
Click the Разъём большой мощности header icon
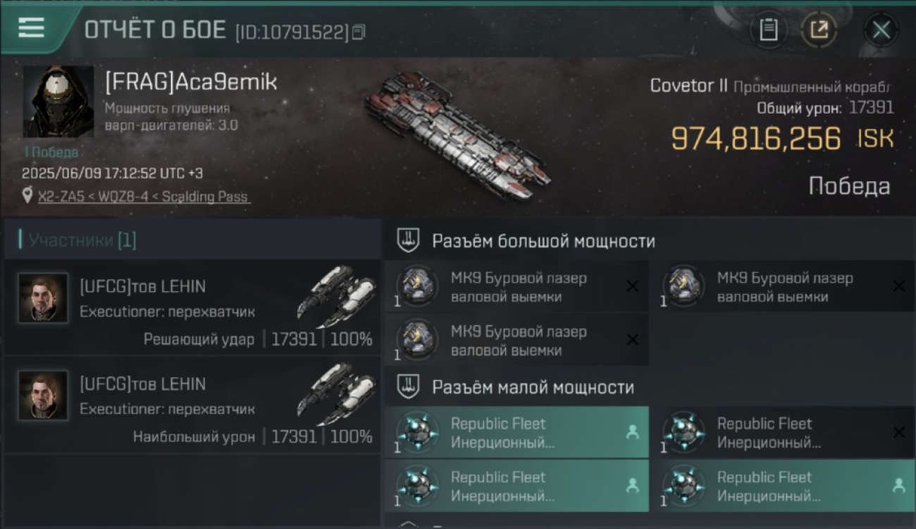408,241
